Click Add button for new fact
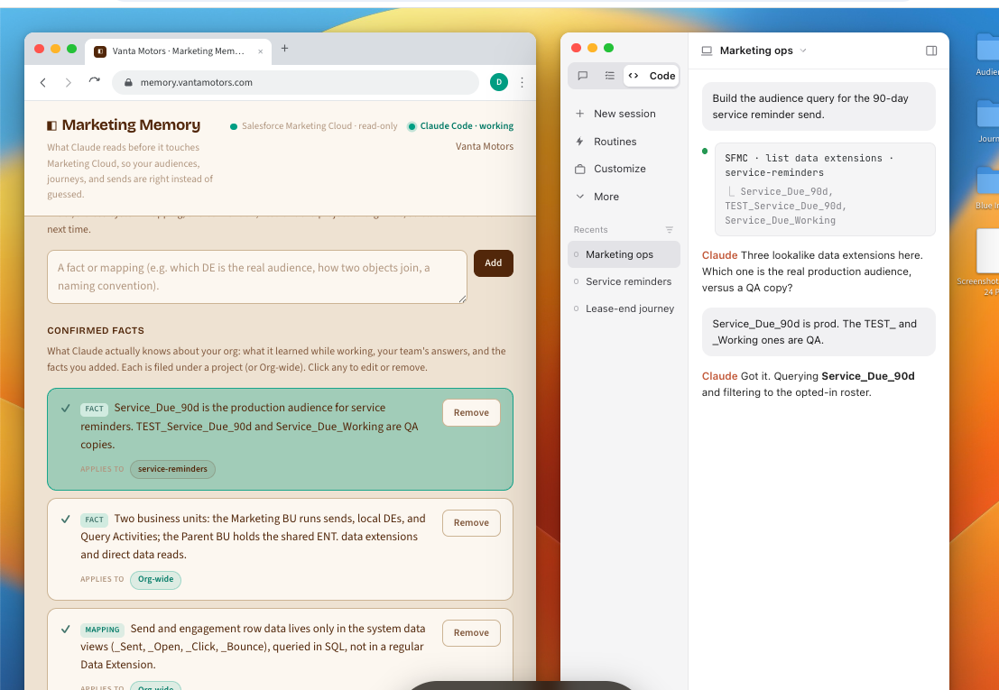Screen dimensions: 999x690 coord(493,262)
